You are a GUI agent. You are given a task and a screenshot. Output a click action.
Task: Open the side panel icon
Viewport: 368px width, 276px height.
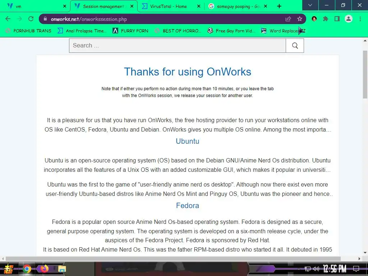pyautogui.click(x=337, y=19)
